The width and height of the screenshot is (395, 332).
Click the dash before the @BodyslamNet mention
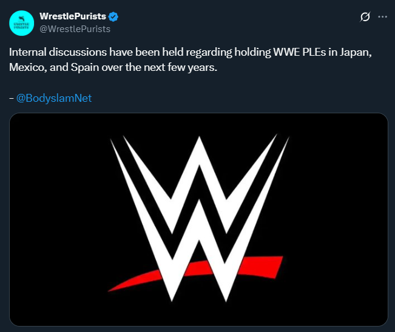(12, 98)
